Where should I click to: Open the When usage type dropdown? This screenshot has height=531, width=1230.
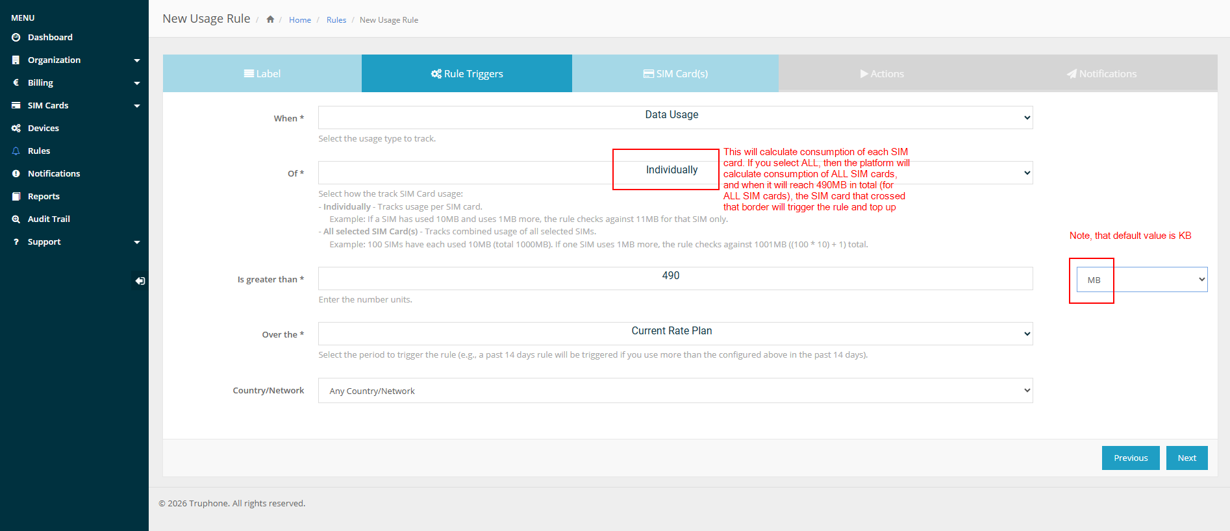pyautogui.click(x=675, y=117)
